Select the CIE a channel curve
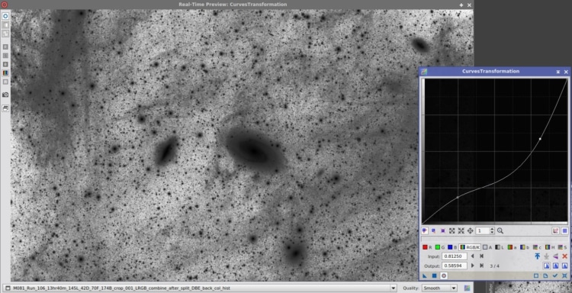 click(512, 247)
